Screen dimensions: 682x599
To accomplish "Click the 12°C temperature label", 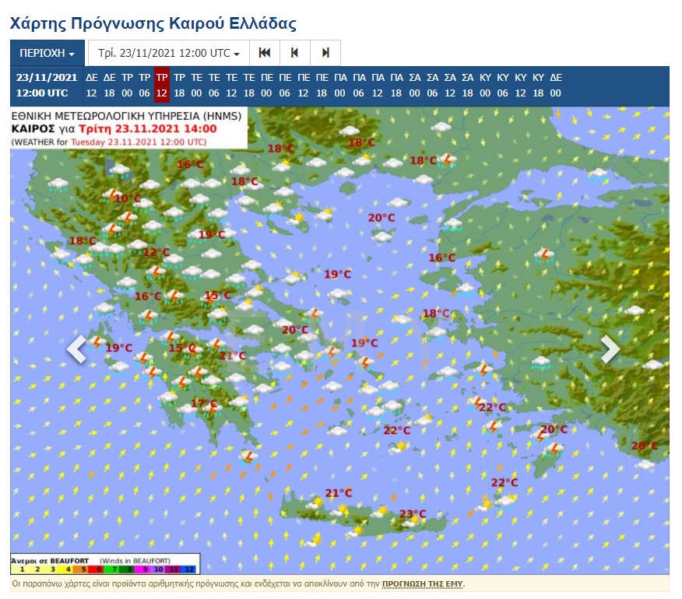I will click(157, 252).
